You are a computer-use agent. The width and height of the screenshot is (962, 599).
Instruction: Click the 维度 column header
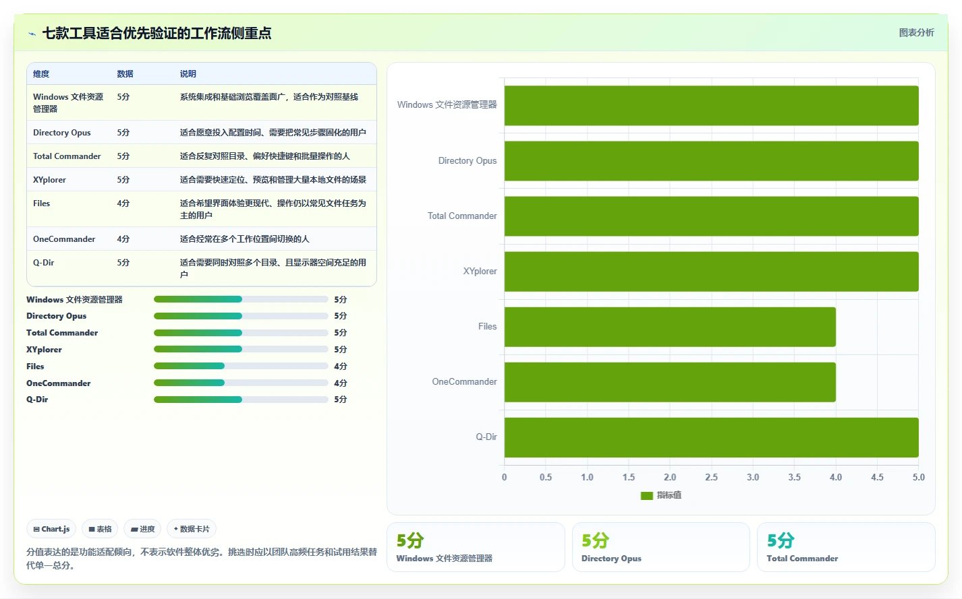41,74
